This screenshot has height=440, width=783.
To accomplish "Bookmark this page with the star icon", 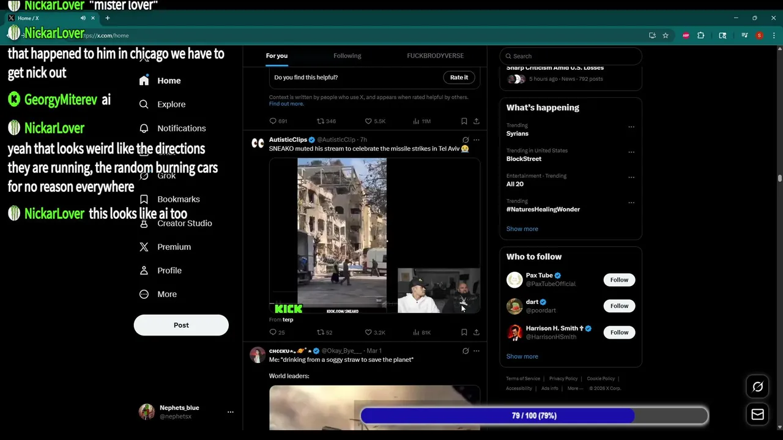I will 666,35.
